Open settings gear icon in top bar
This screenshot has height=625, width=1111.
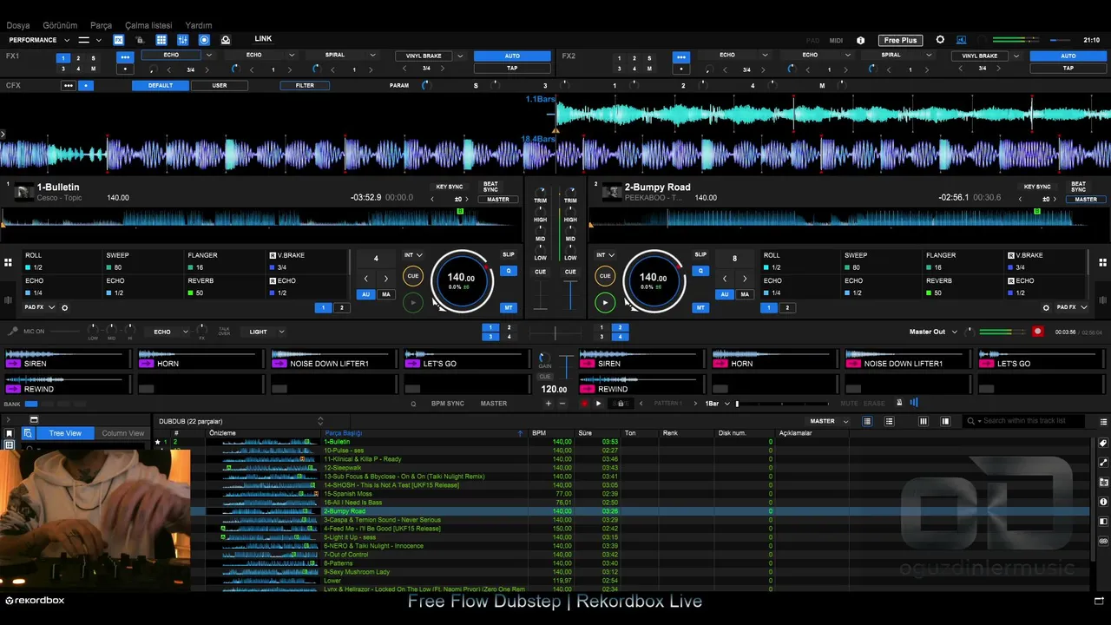pos(940,40)
